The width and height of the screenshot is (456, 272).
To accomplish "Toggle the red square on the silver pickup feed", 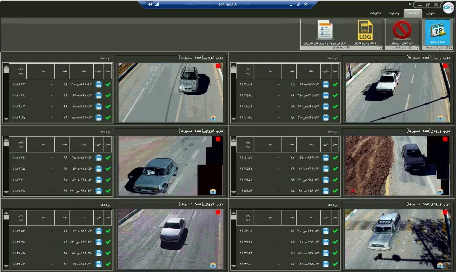I will 445,212.
